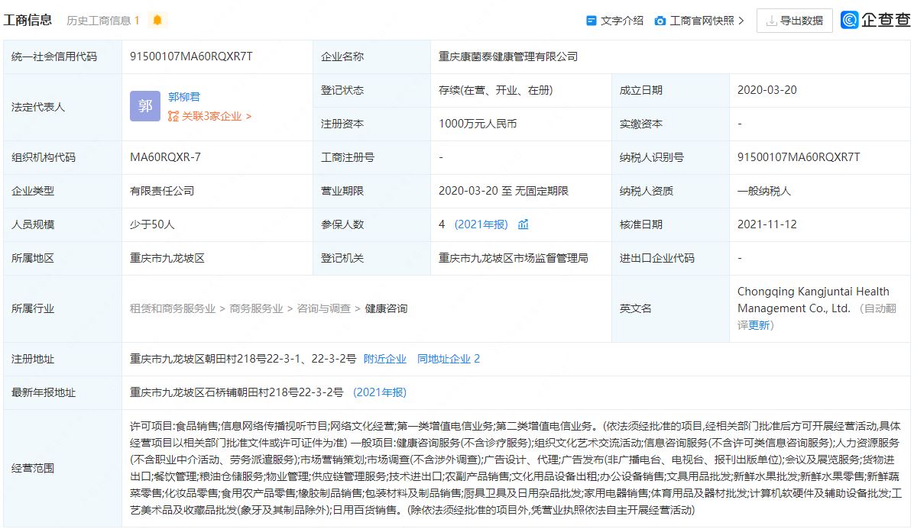The width and height of the screenshot is (914, 529).
Task: Open legal representative 郭柳君 profile
Action: (184, 97)
